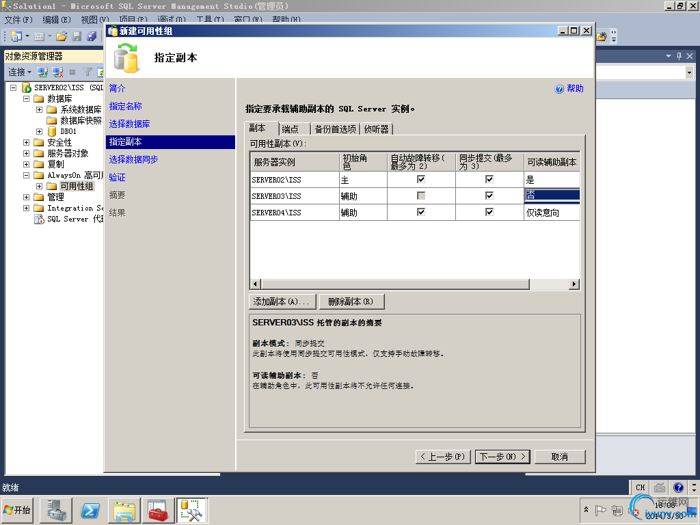Click the keyboard icon in language bar

click(660, 487)
